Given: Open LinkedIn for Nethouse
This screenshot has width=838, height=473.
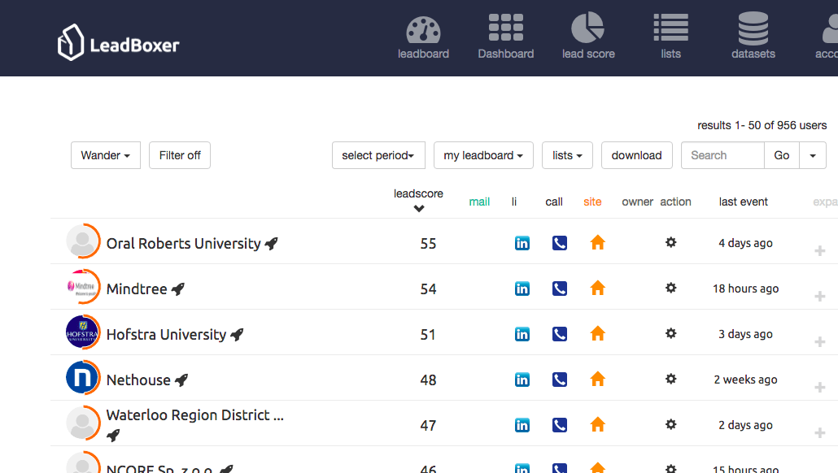Looking at the screenshot, I should coord(522,380).
